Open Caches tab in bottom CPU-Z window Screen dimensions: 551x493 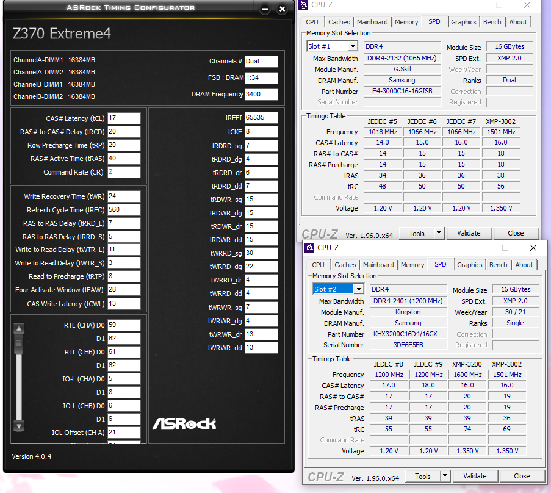click(x=345, y=265)
